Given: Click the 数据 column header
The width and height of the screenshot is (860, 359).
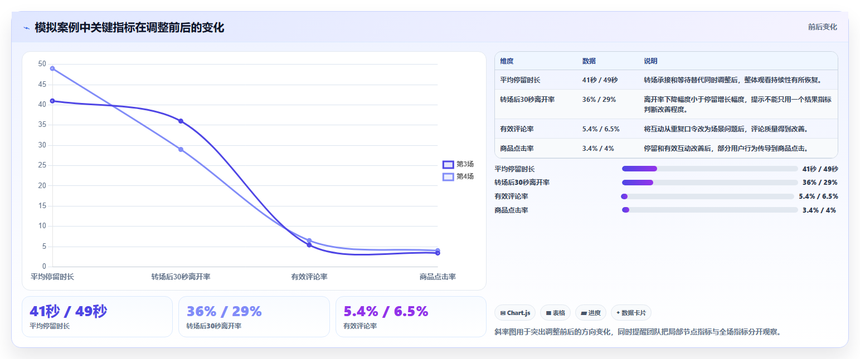Looking at the screenshot, I should pyautogui.click(x=589, y=61).
